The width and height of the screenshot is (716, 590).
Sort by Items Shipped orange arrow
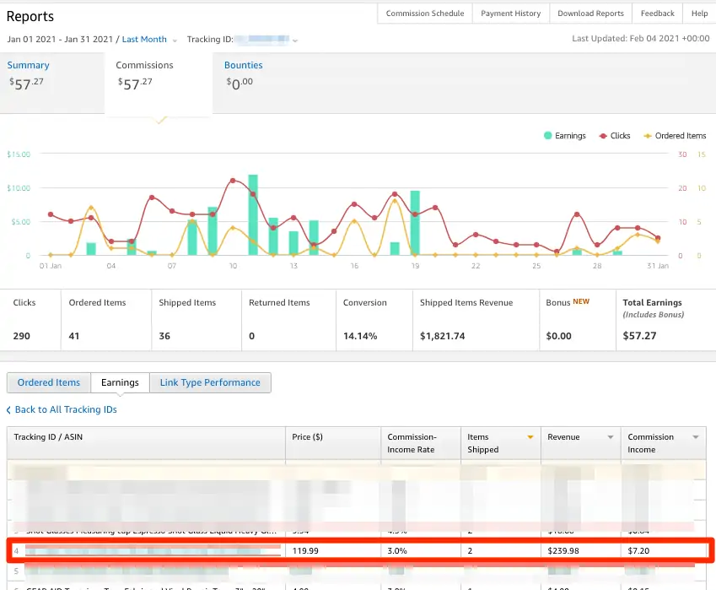coord(530,437)
